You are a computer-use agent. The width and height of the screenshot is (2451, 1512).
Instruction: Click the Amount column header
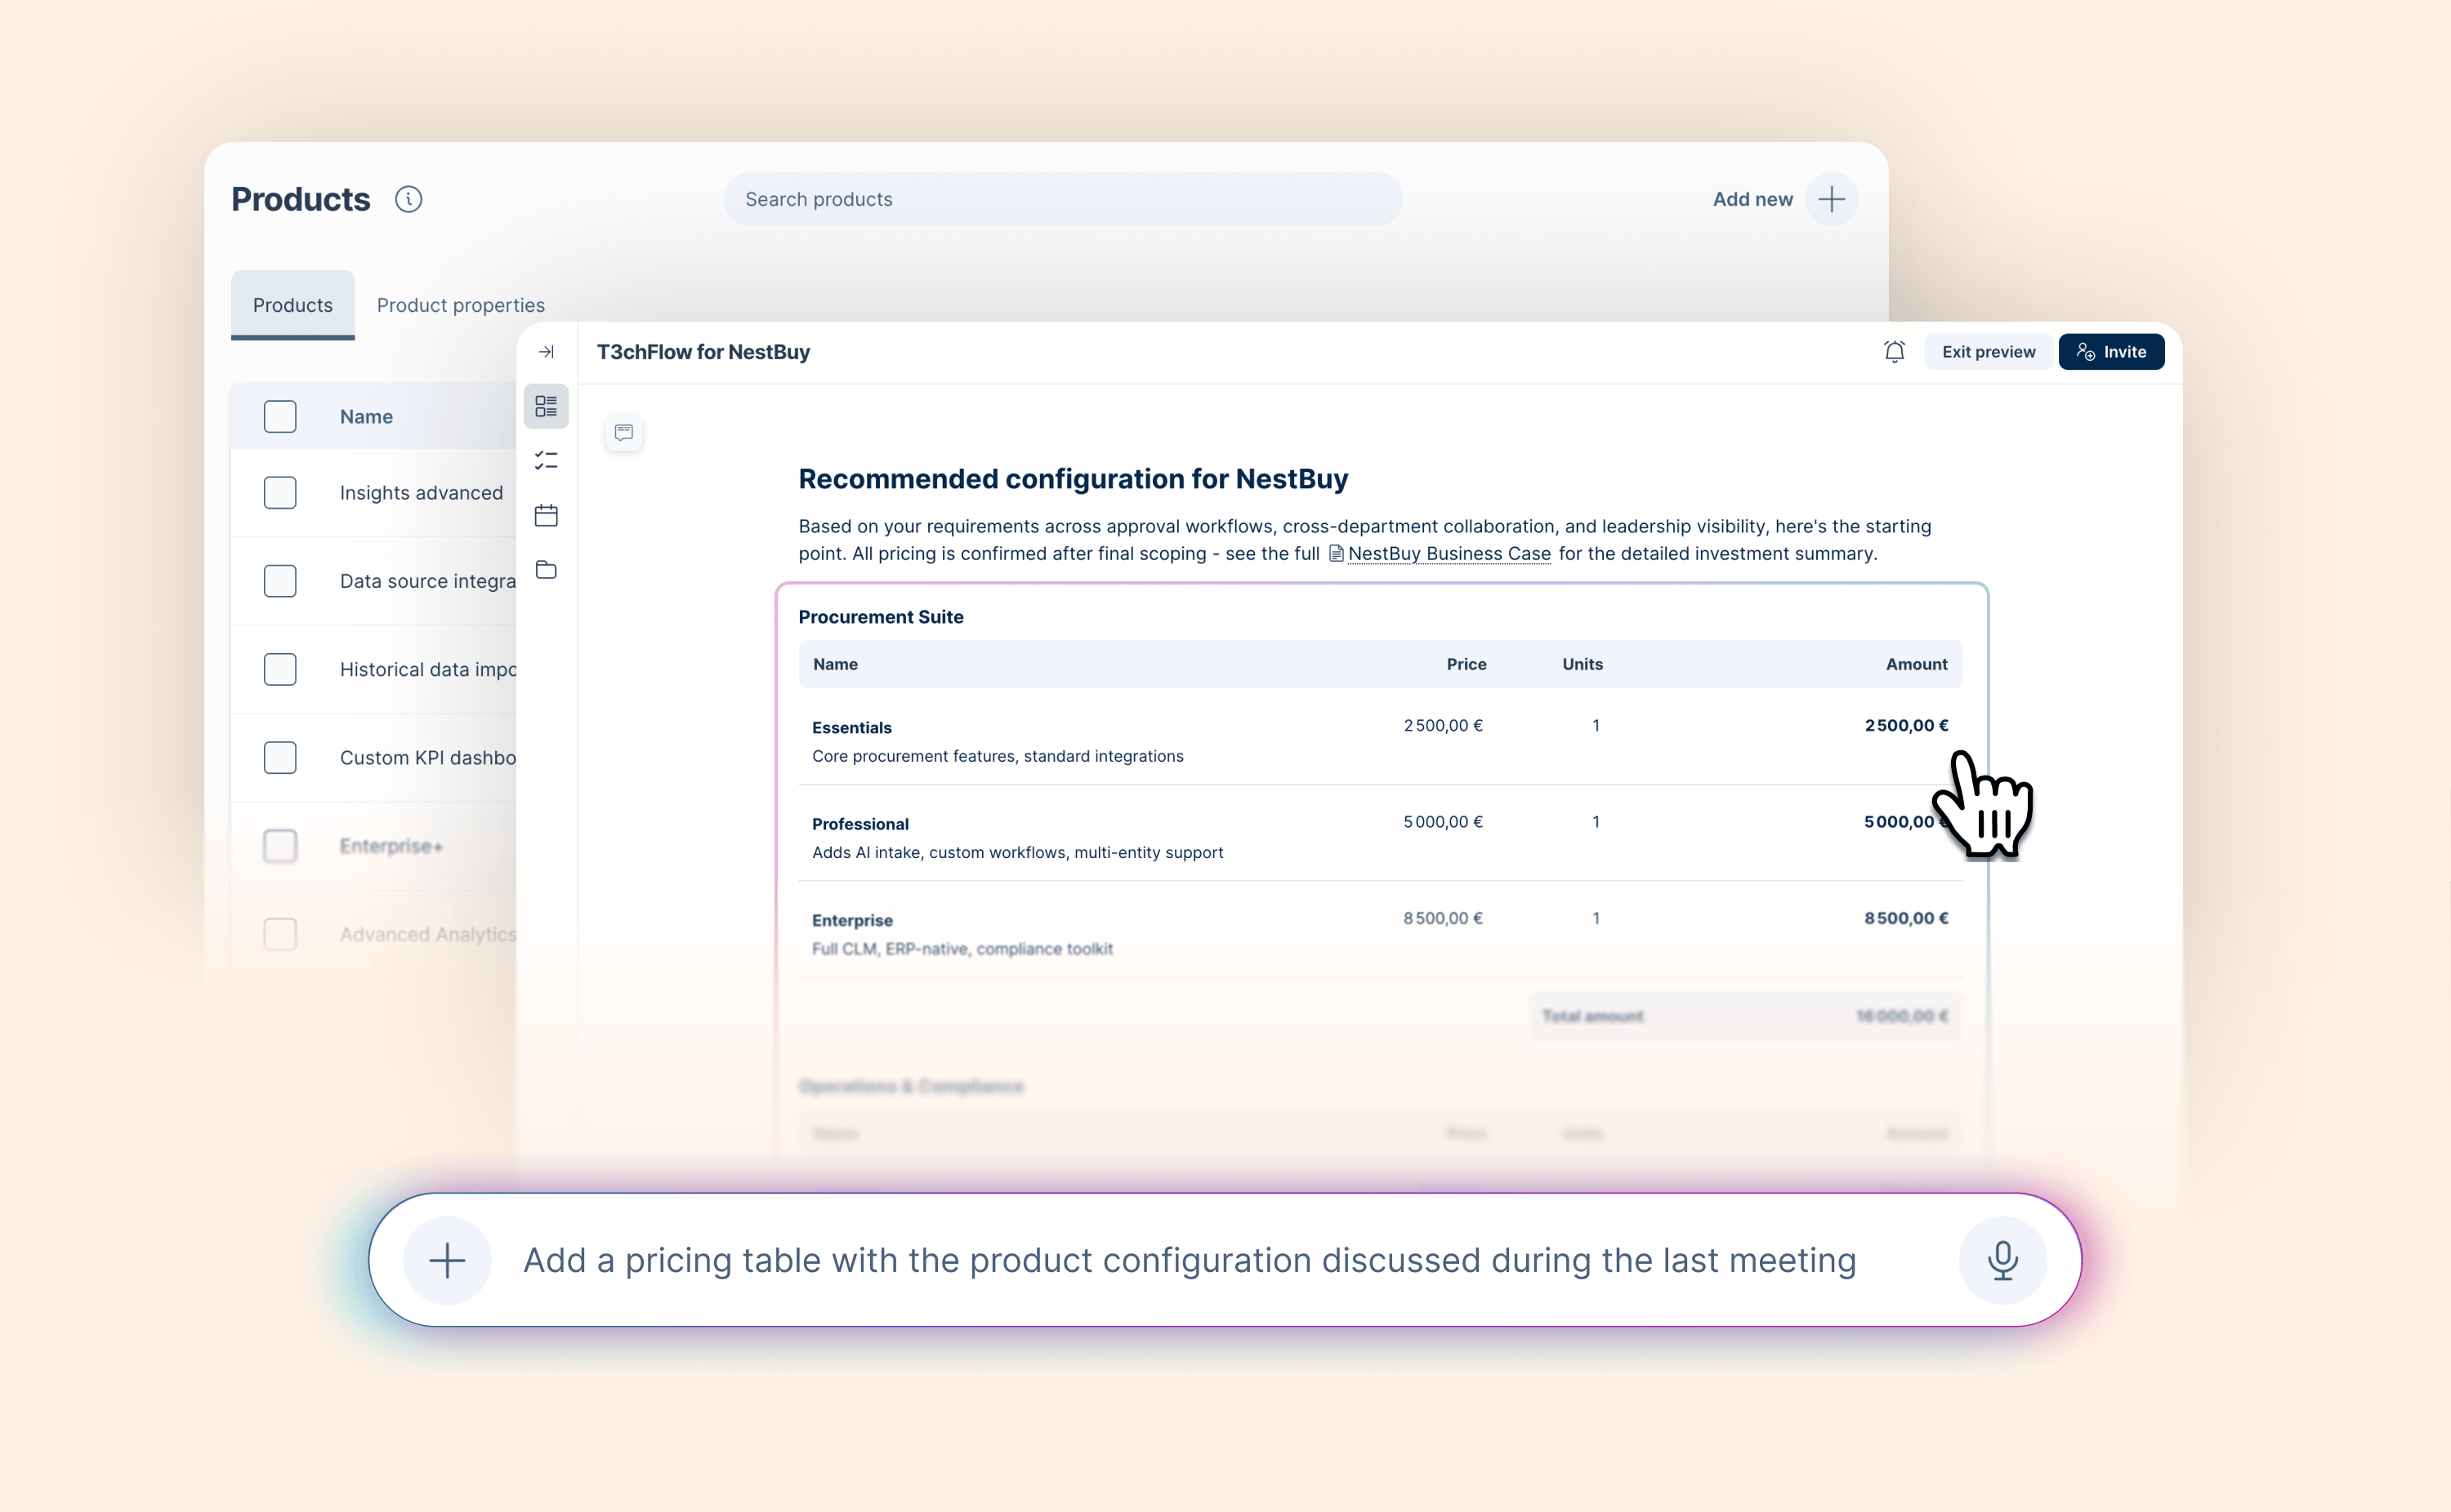1917,664
